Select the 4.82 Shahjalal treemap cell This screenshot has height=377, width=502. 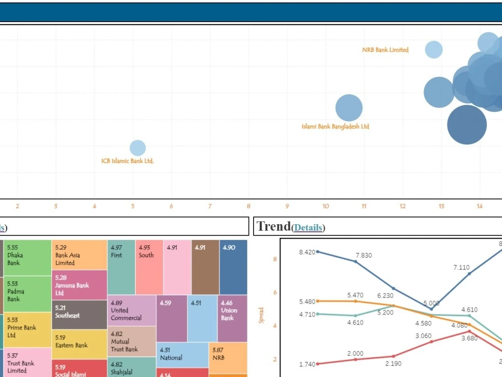[132, 367]
